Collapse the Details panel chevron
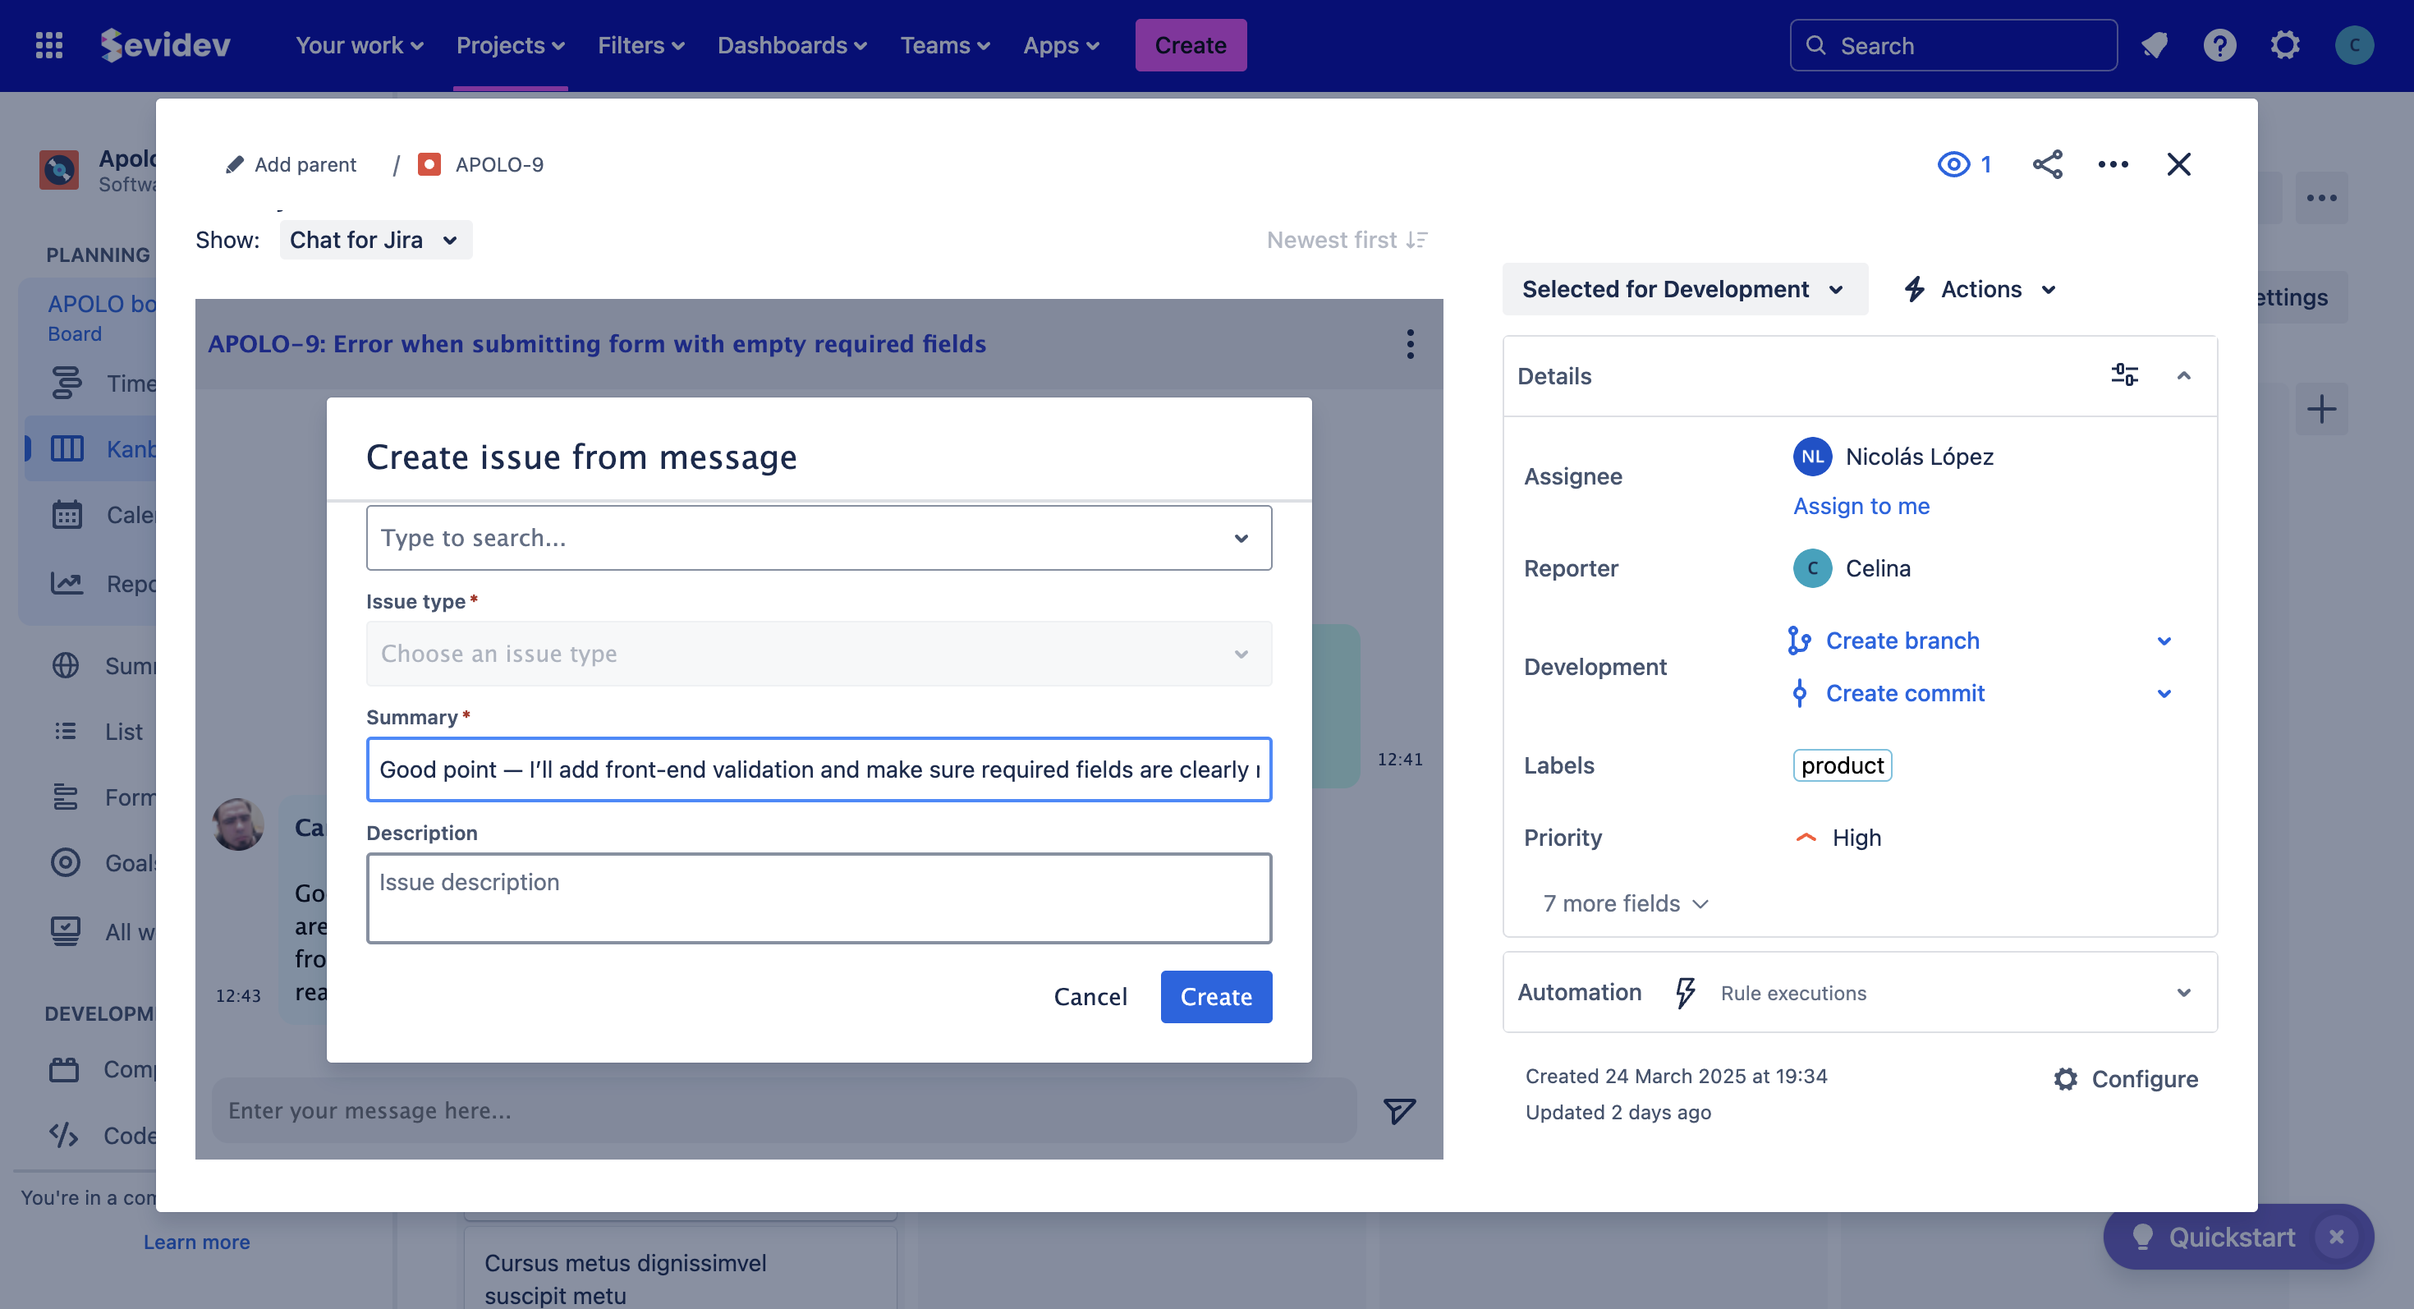Viewport: 2414px width, 1309px height. 2182,374
